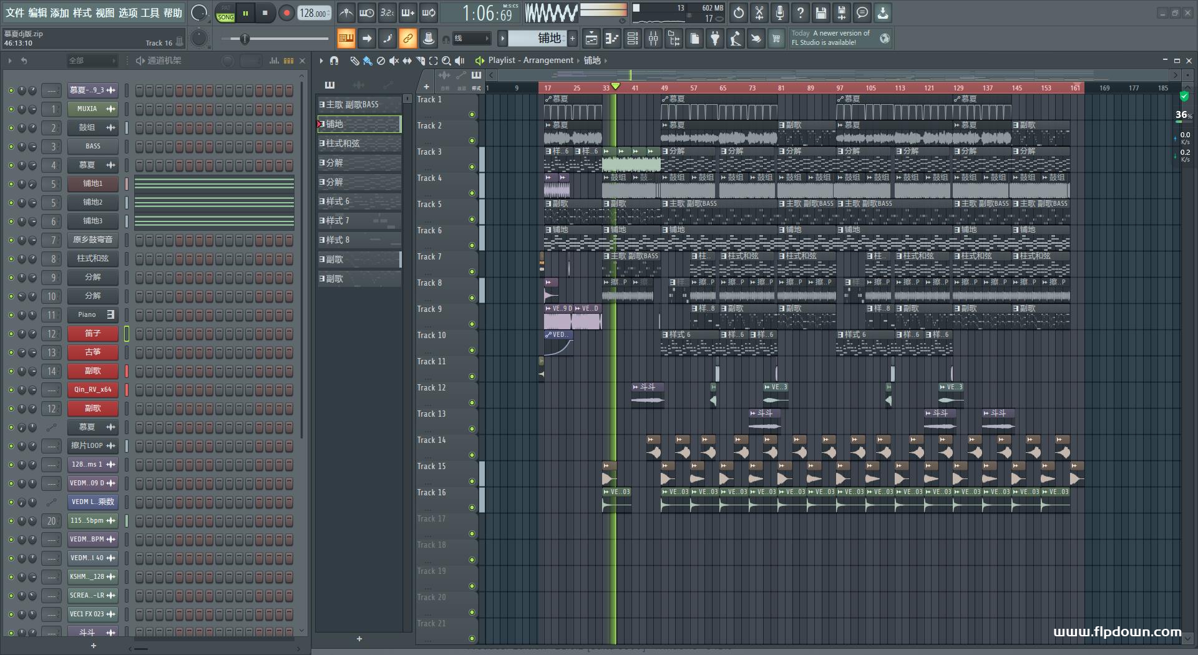The image size is (1198, 655).
Task: Select the playlist zoom magnifier tool
Action: click(x=446, y=61)
